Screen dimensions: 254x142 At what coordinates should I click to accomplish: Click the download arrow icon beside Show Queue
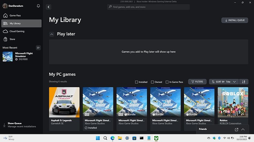4,125
